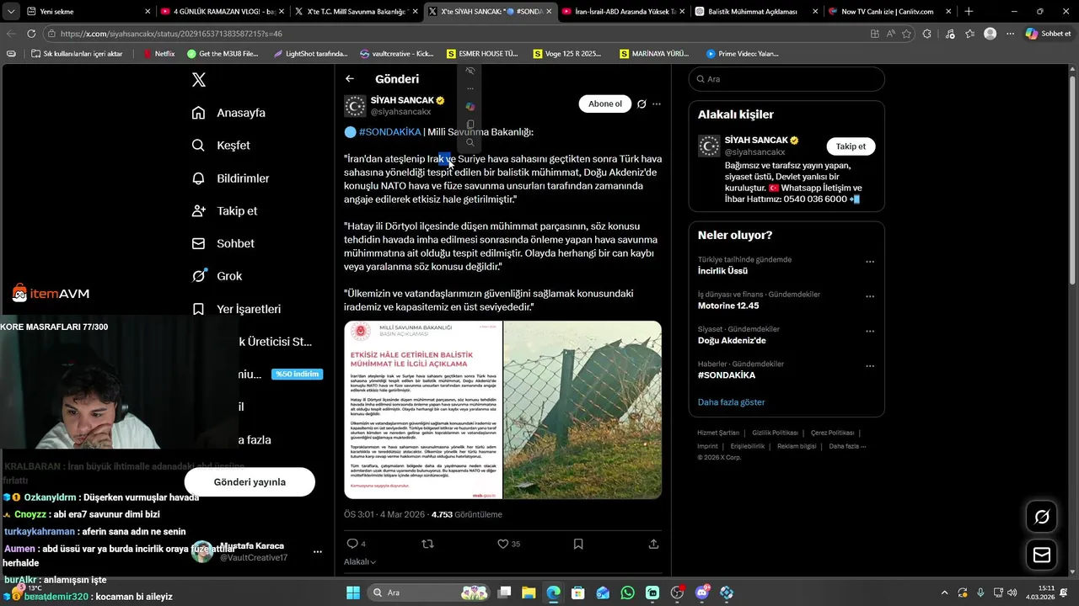Open Grok in the sidebar
Image resolution: width=1079 pixels, height=606 pixels.
[x=217, y=276]
